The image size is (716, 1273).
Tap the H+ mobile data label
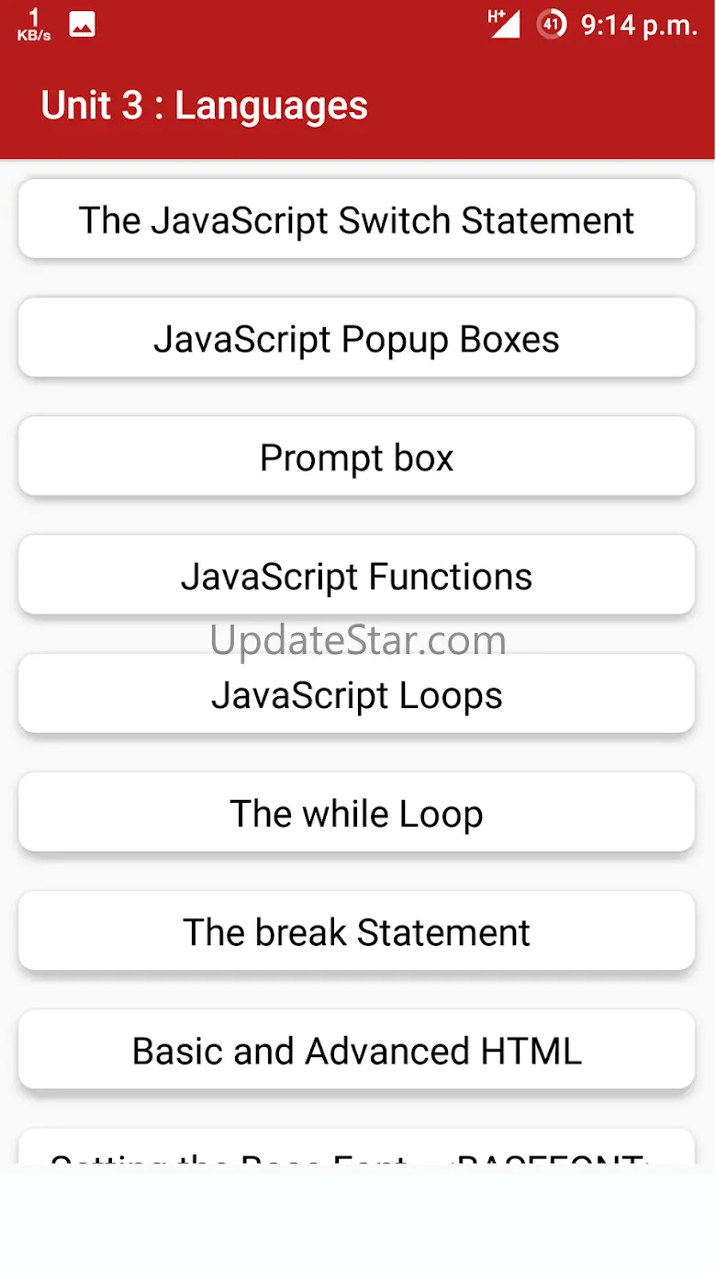(x=497, y=15)
